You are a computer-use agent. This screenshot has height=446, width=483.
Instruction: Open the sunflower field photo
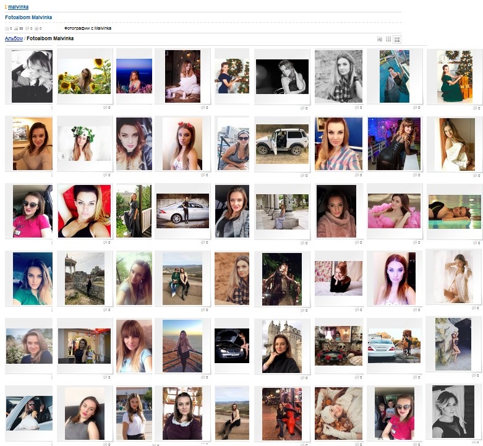click(84, 76)
